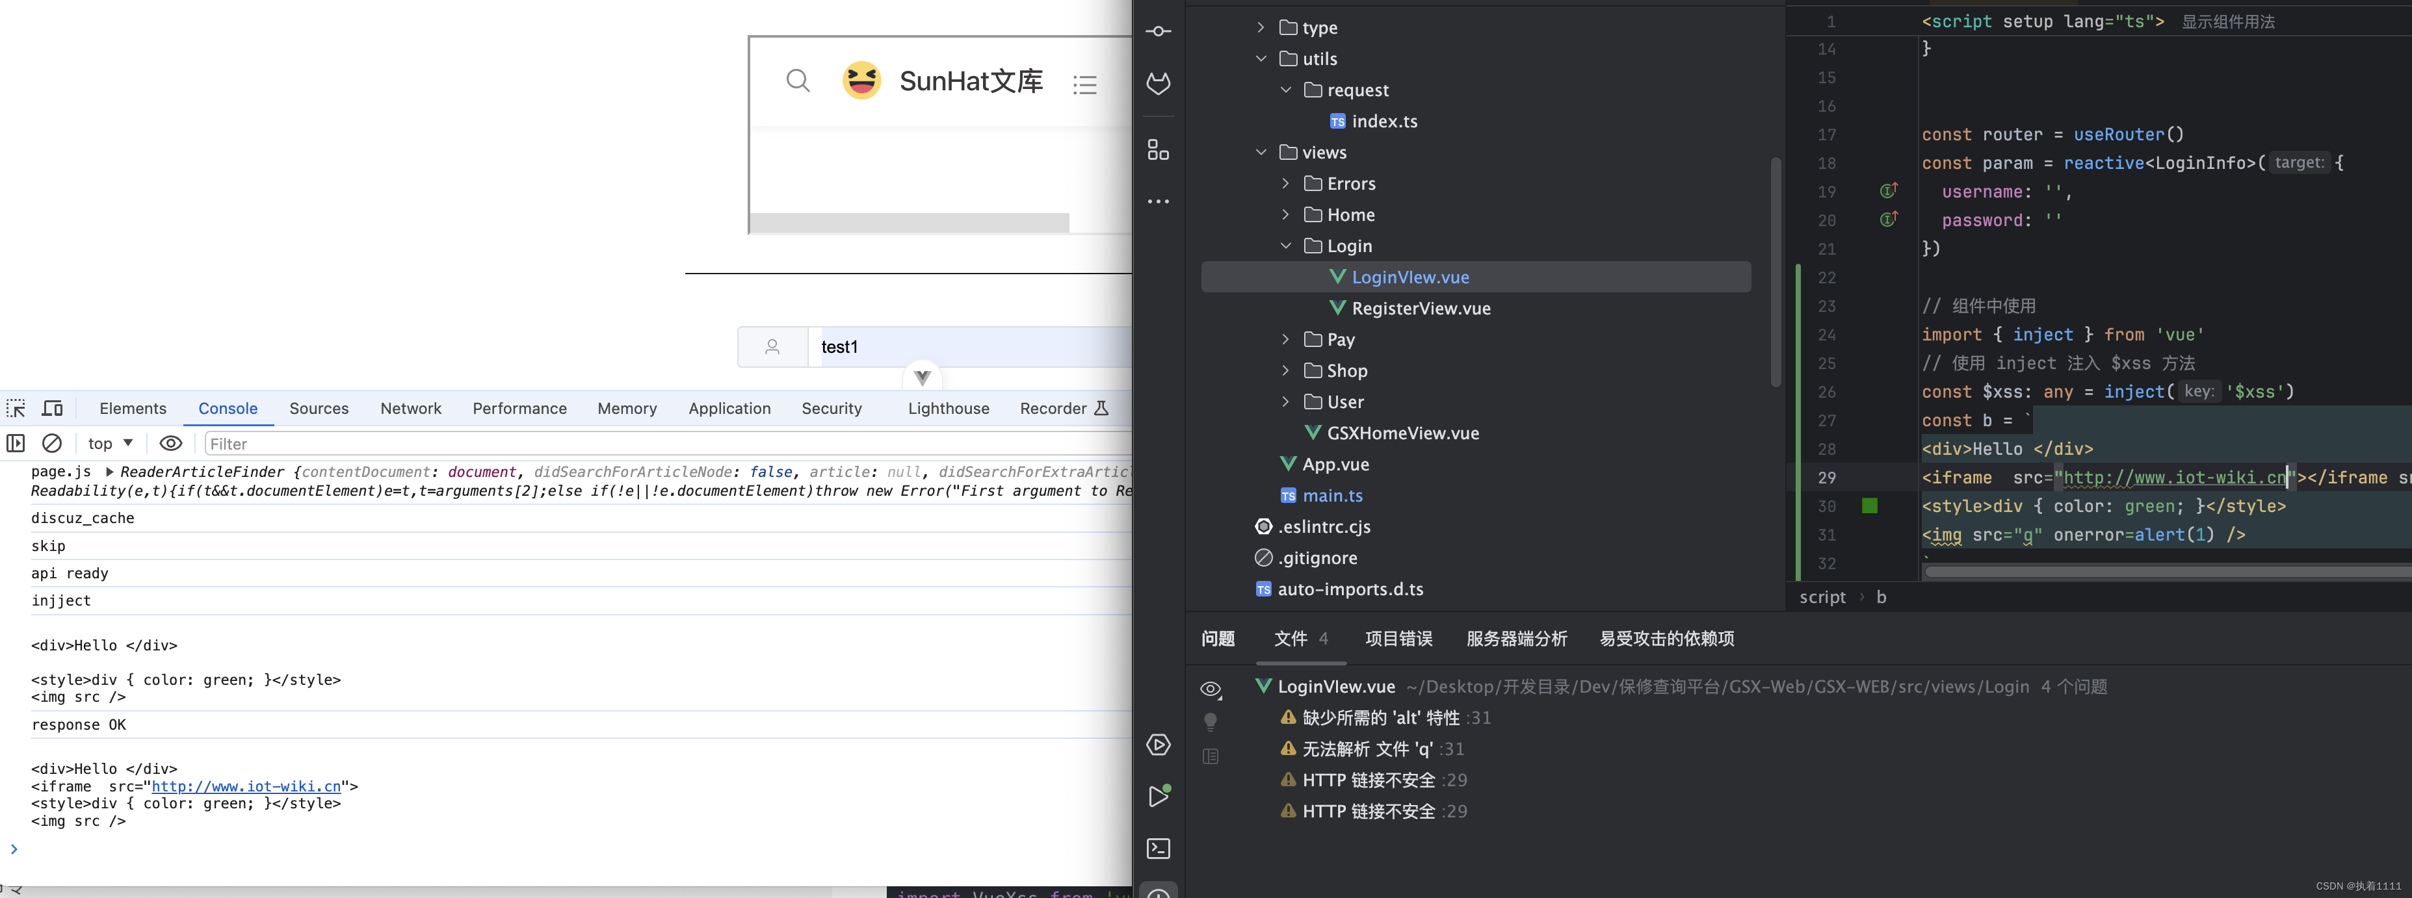Open LoginView.vue in editor
The image size is (2412, 898).
(x=1409, y=277)
